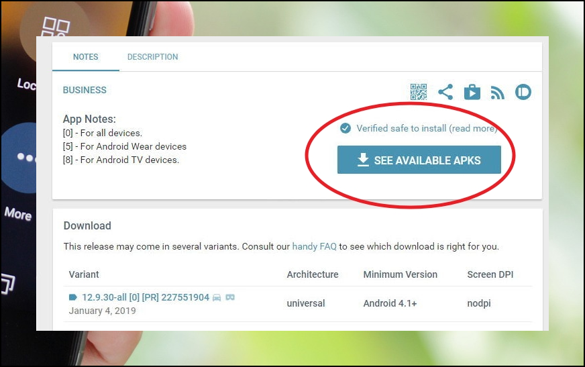The width and height of the screenshot is (585, 367).
Task: Click the BUSINESS category link
Action: tap(85, 90)
